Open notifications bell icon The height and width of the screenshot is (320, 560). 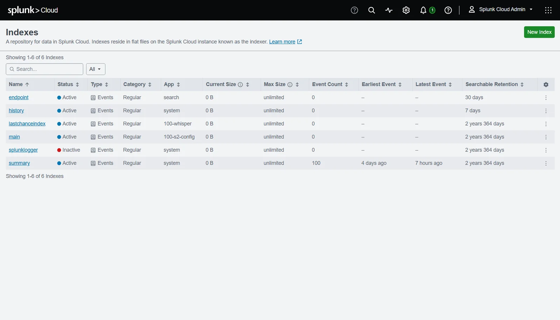423,10
